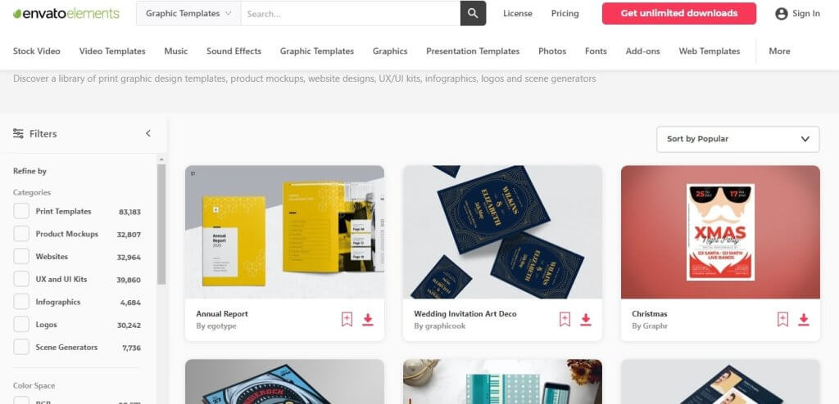This screenshot has width=839, height=404.
Task: Click the search magnifier icon button
Action: (x=473, y=13)
